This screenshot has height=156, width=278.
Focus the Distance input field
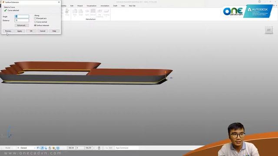[22, 20]
